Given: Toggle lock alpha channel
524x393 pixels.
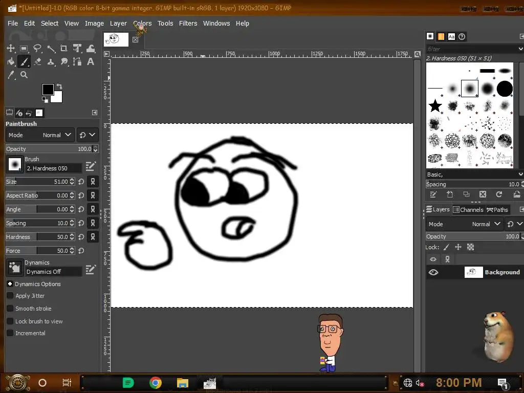Looking at the screenshot, I should click(471, 247).
